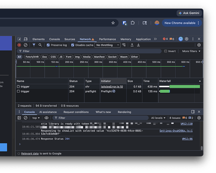The image size is (216, 173).
Task: Open the AI assistance icon in DevTools toolbar
Action: [x=181, y=39]
